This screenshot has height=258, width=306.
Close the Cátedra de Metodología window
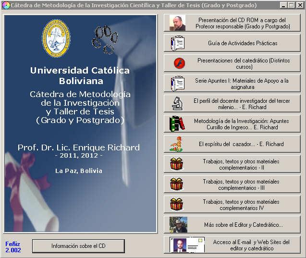(300, 5)
